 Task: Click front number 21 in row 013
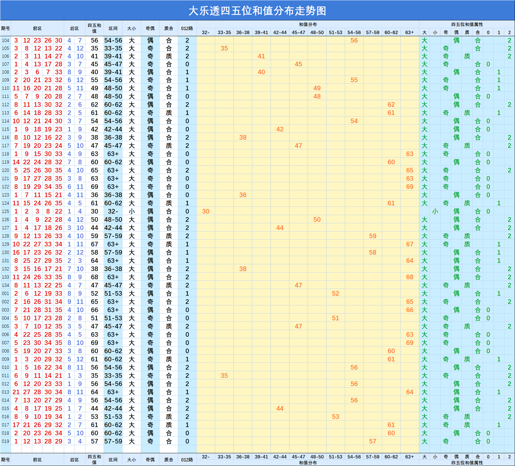(x=16, y=392)
